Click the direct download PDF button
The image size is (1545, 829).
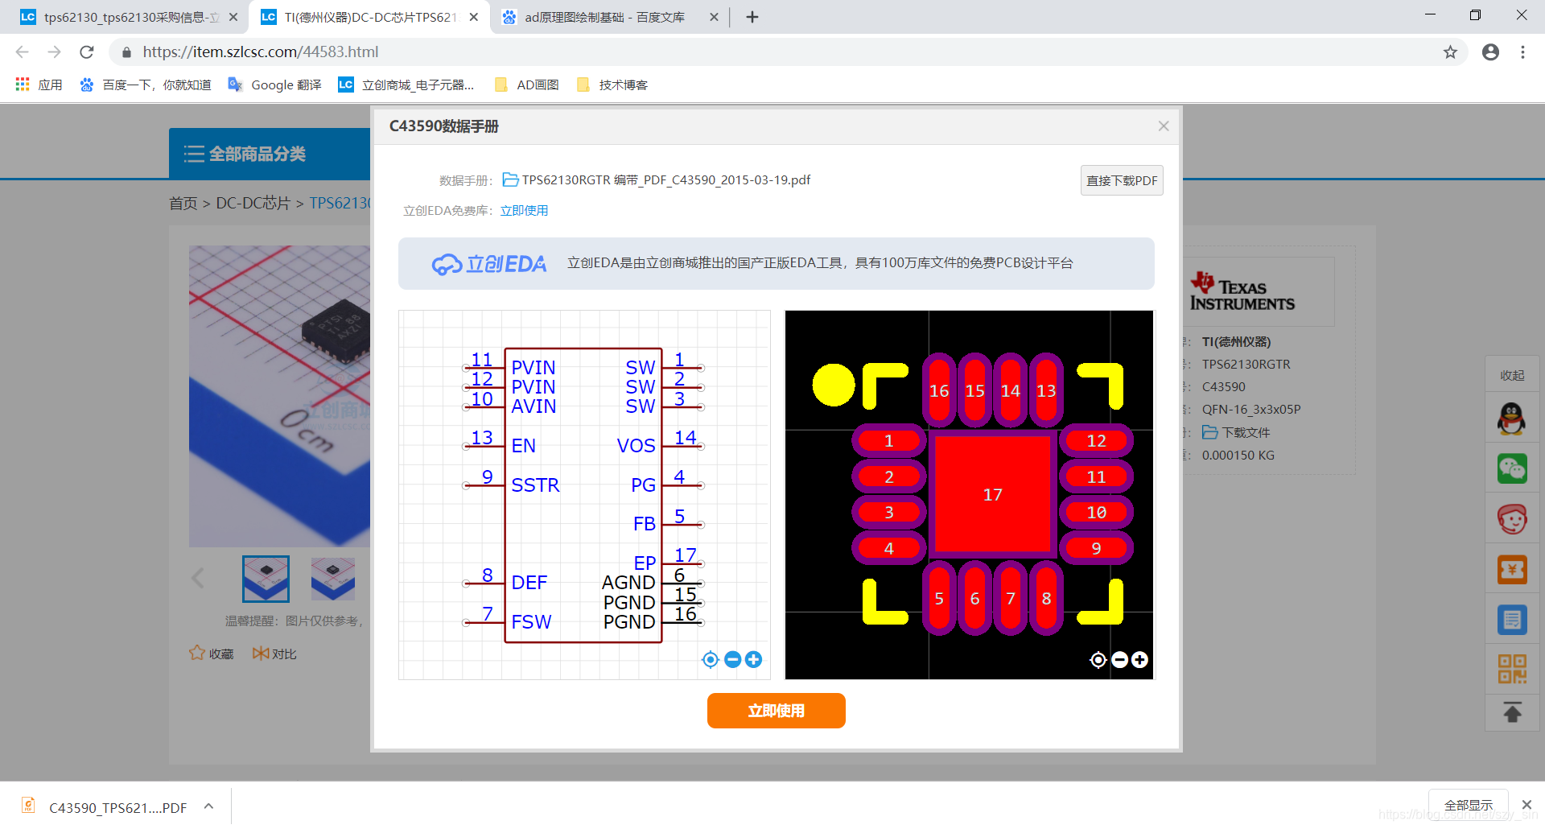point(1122,180)
